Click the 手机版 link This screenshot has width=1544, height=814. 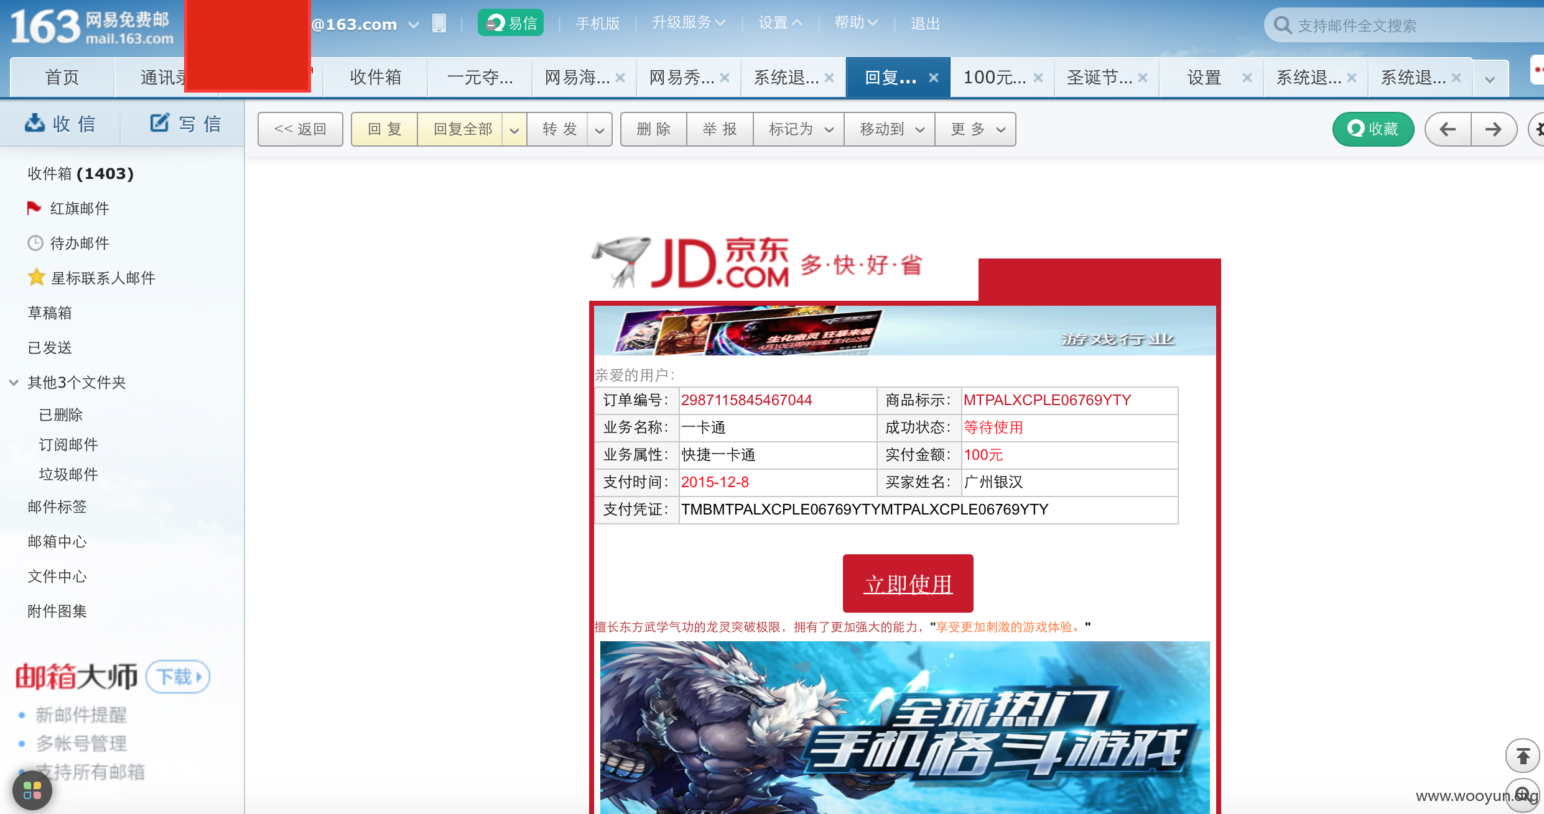pyautogui.click(x=598, y=24)
